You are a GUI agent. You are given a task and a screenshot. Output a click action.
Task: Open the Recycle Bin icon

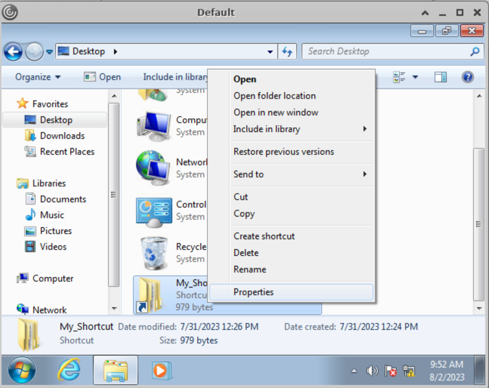154,253
